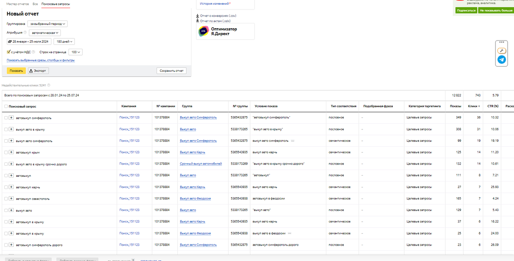Click group number 5338173269
The width and height of the screenshot is (514, 261).
(239, 164)
